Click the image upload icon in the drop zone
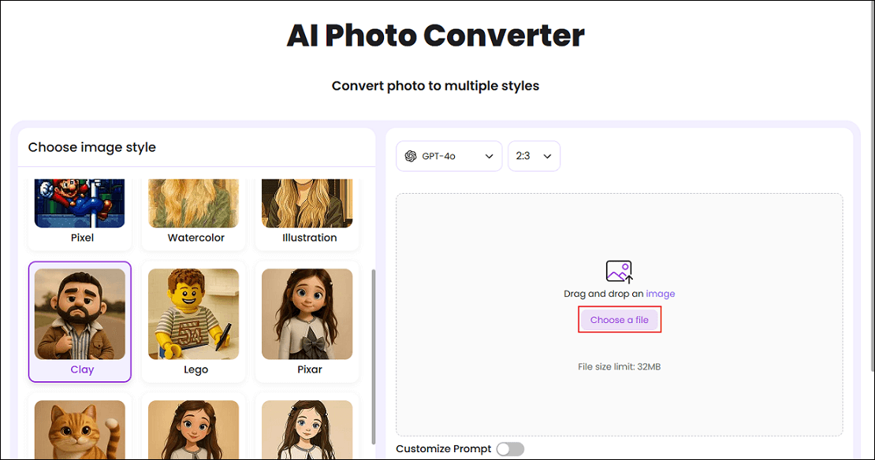The width and height of the screenshot is (875, 460). (620, 273)
